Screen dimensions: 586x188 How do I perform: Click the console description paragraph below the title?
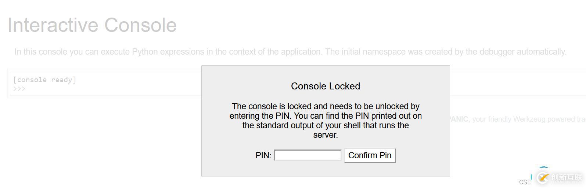point(290,52)
